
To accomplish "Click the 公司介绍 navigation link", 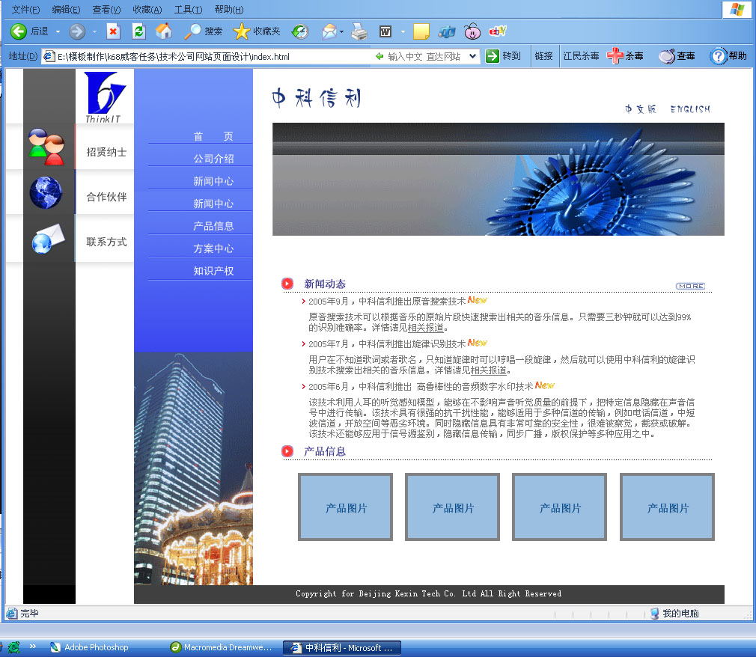I will [213, 159].
